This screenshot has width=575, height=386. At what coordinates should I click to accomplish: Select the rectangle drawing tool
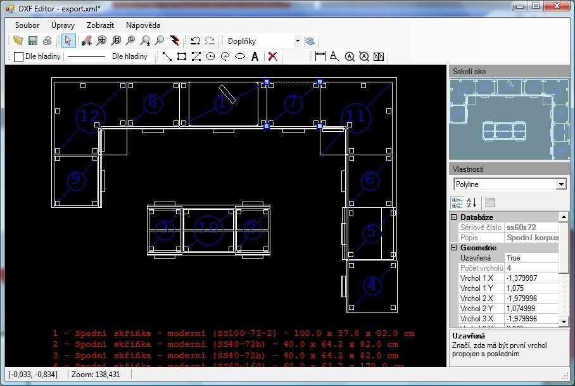pos(181,56)
